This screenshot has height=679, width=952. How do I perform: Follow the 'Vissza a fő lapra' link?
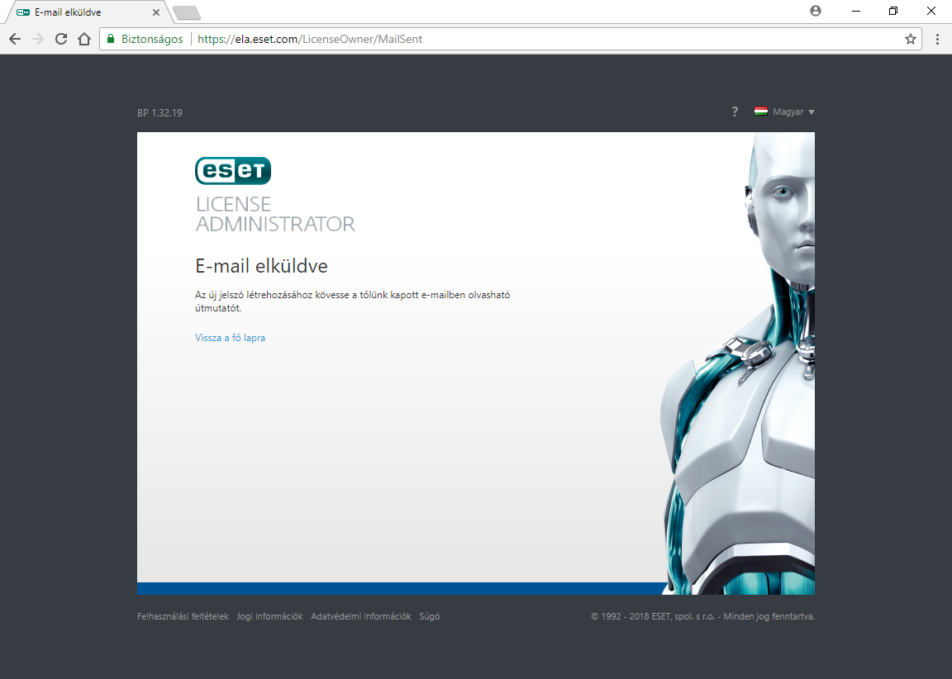[x=230, y=338]
